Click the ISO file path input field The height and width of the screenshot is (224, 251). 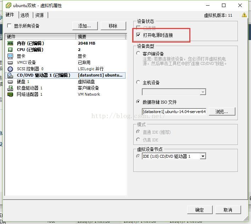174,112
